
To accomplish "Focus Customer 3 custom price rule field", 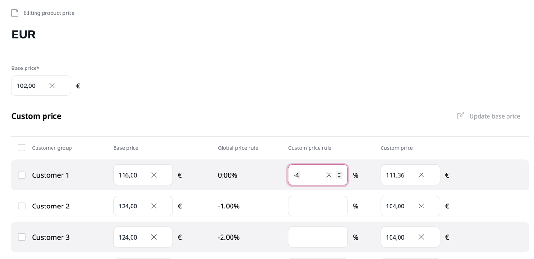I will 317,237.
